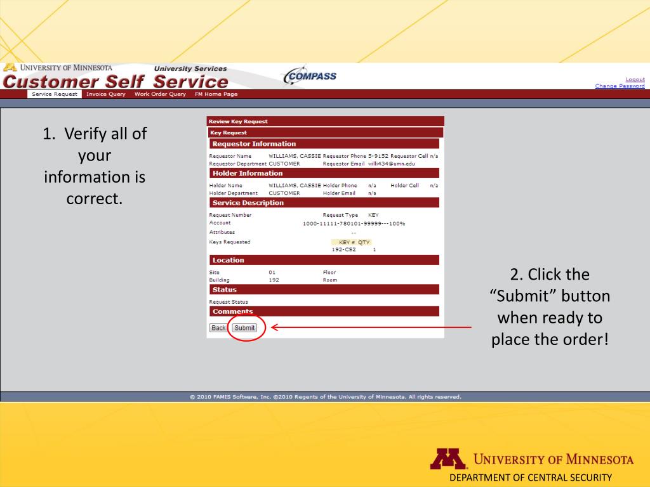This screenshot has width=650, height=487.
Task: Click the Requestor Department CUSTOMER value
Action: [x=284, y=164]
